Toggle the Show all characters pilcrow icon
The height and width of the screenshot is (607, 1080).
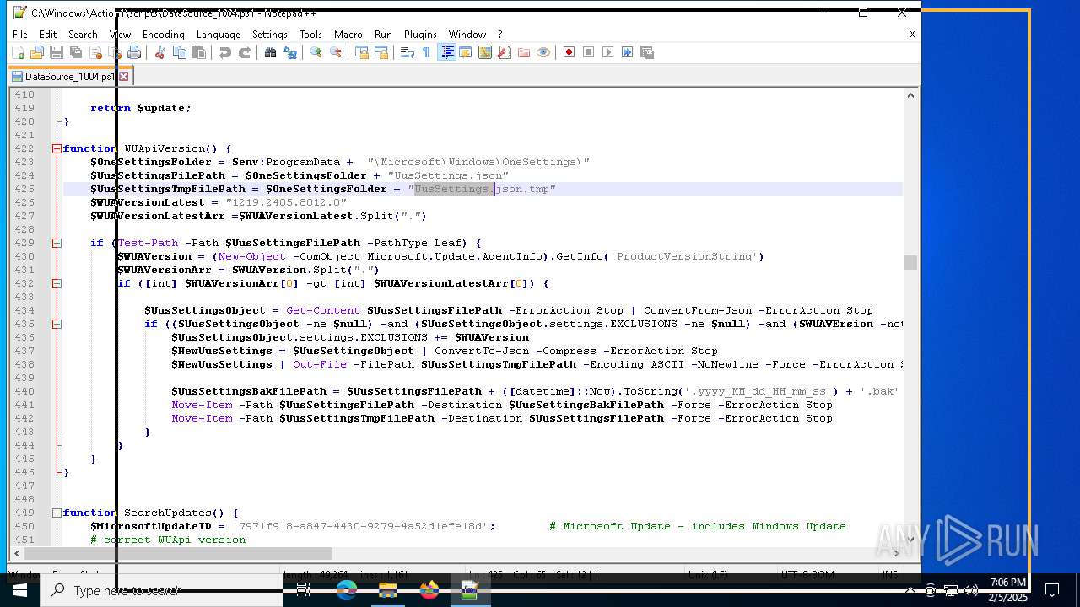click(426, 52)
